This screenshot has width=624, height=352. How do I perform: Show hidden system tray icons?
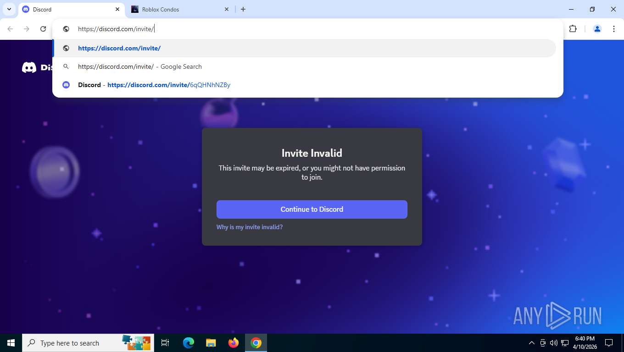[532, 343]
